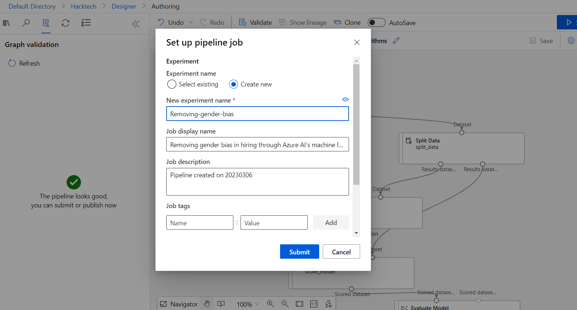Go to the Default Directory breadcrumb
Screen dimensions: 577x310
pyautogui.click(x=32, y=6)
